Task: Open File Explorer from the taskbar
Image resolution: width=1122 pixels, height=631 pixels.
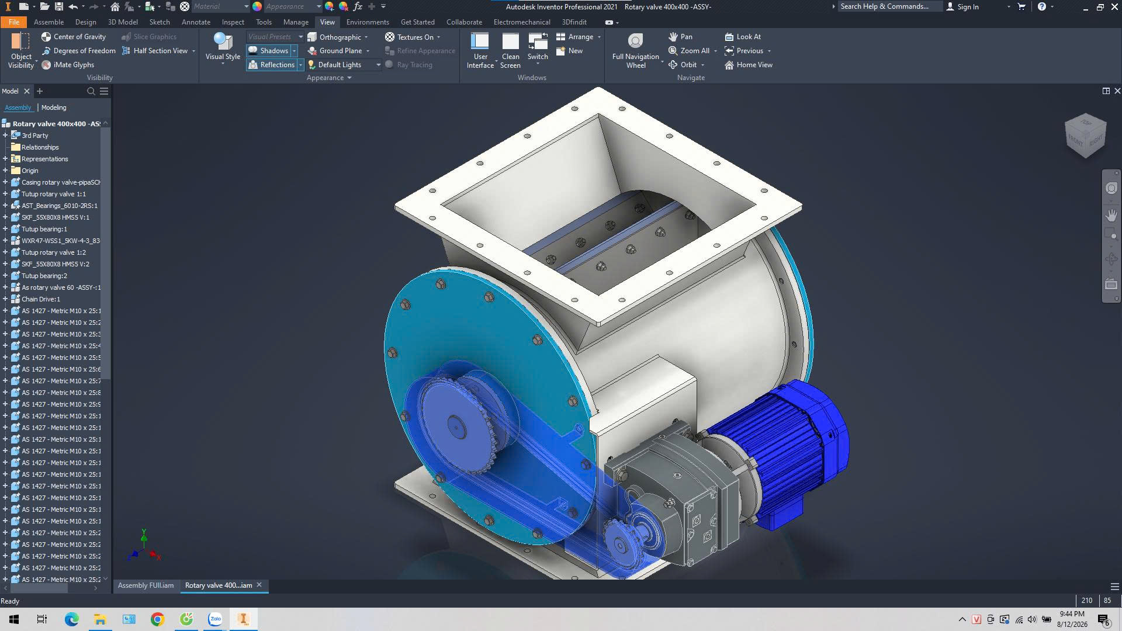Action: [100, 619]
